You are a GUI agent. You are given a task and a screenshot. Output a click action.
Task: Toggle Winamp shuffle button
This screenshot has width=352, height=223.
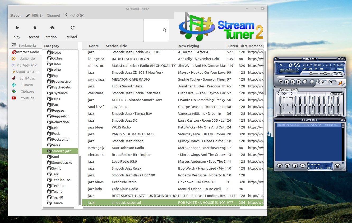(x=321, y=82)
